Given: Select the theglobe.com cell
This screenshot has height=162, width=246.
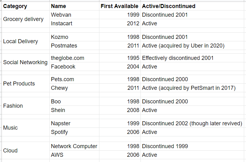Looking at the screenshot, I should [x=74, y=58].
